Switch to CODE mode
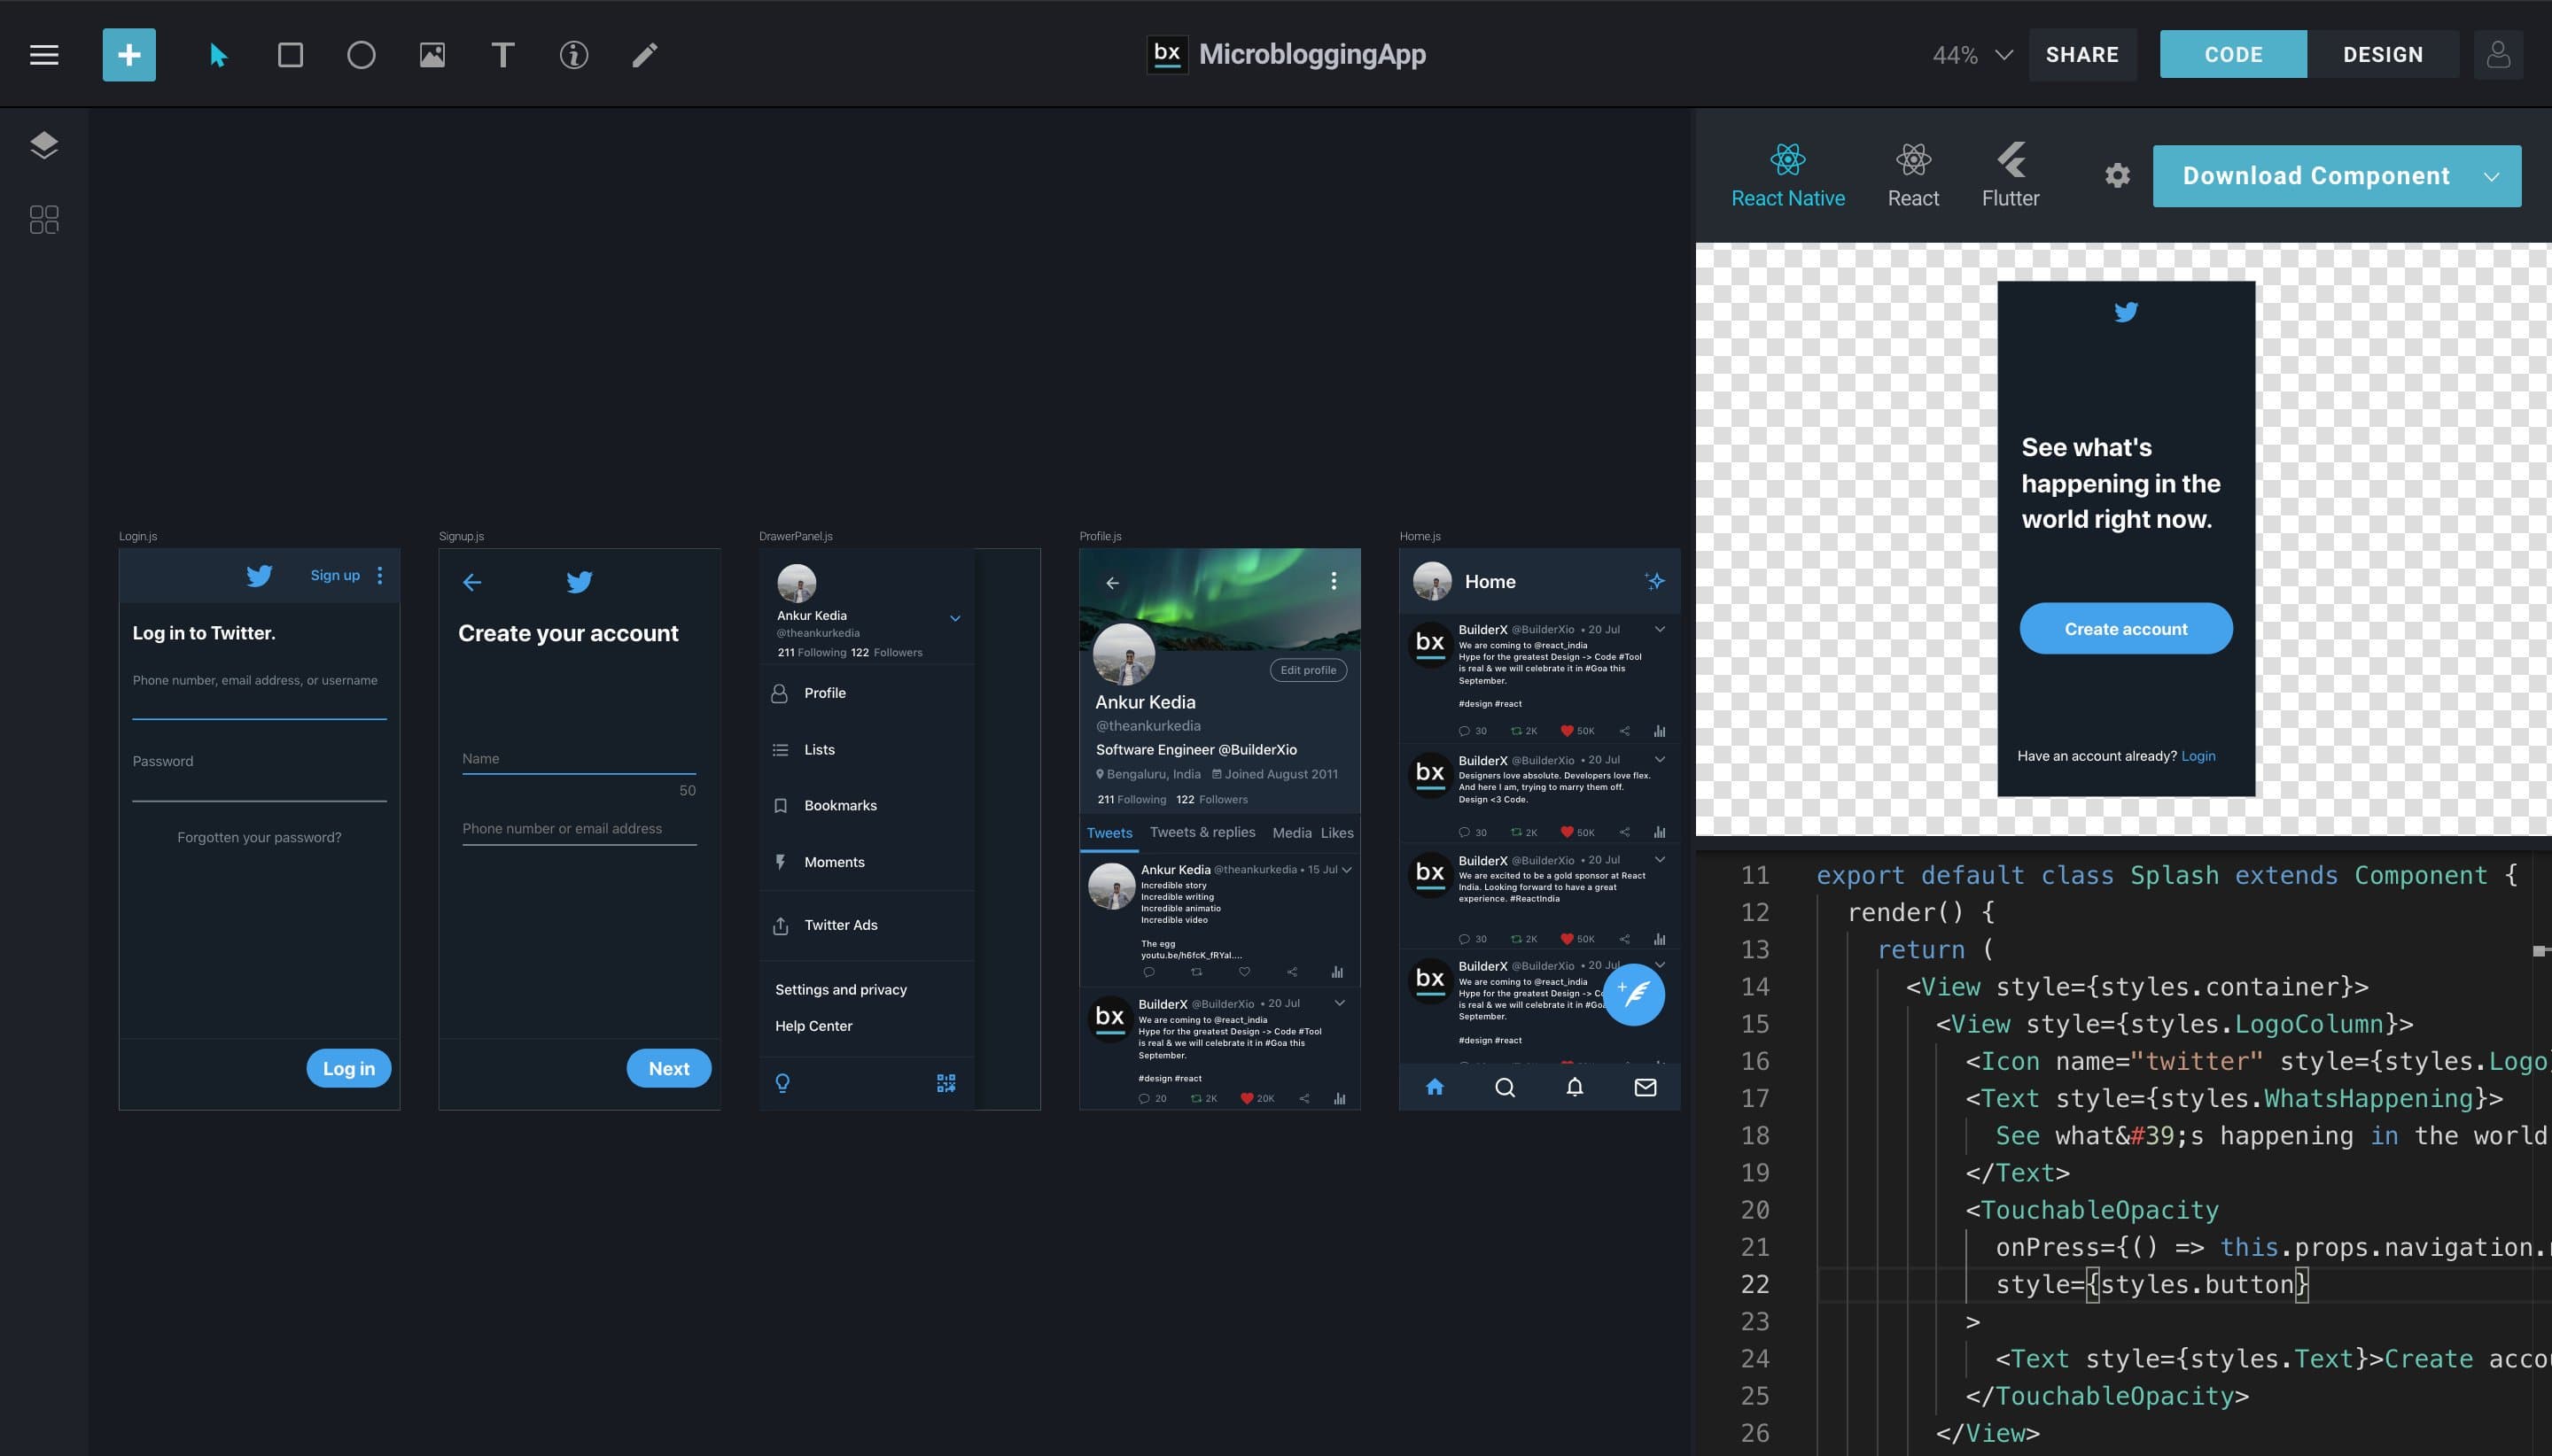 coord(2233,55)
